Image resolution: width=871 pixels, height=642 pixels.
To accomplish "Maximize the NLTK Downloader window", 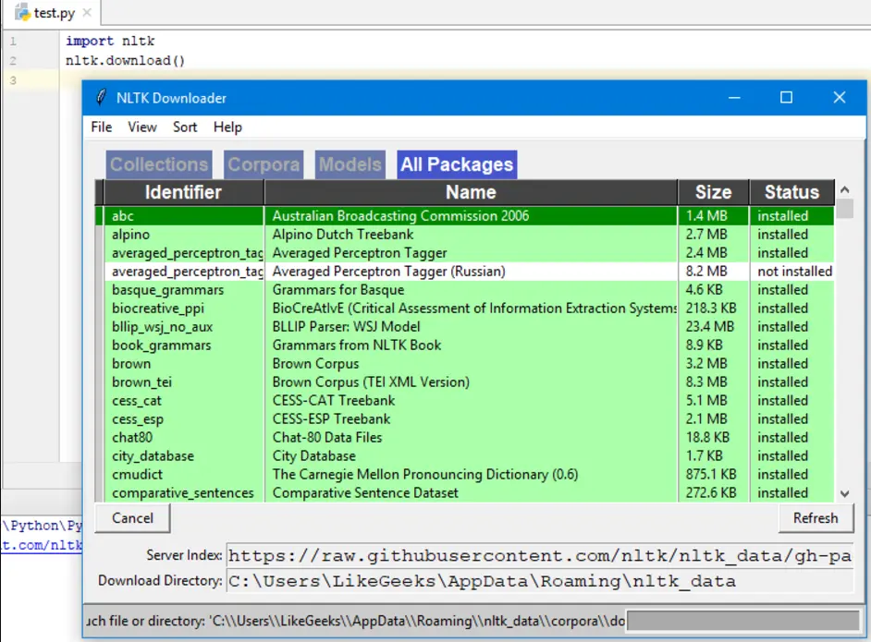I will pyautogui.click(x=786, y=98).
